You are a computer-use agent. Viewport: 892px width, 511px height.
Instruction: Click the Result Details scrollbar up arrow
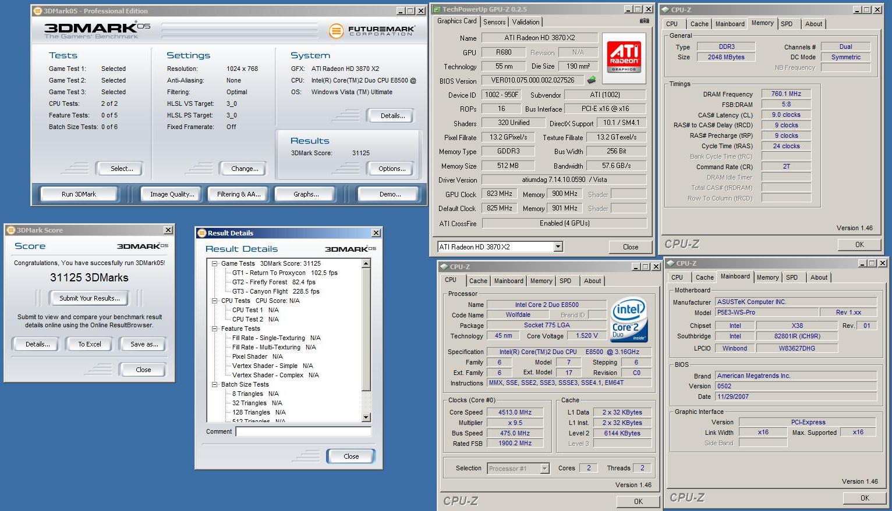(366, 263)
